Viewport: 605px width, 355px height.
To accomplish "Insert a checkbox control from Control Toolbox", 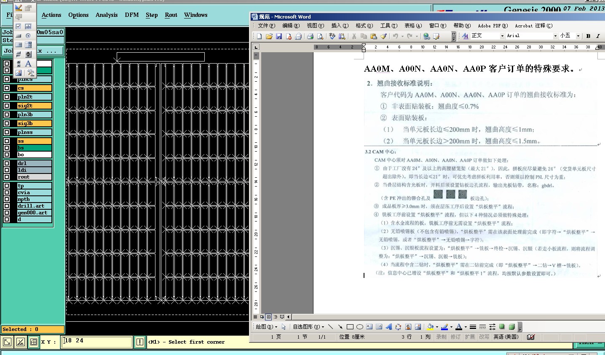I will tap(19, 26).
